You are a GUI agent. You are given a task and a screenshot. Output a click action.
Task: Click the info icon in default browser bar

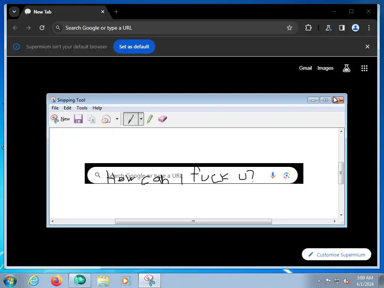16,46
